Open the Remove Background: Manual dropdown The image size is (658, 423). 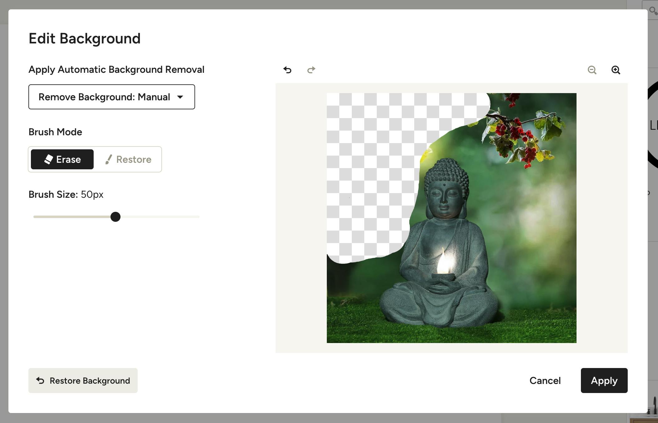[x=112, y=97]
